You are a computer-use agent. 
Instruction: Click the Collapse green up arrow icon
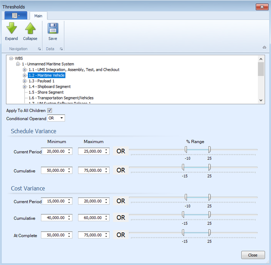pyautogui.click(x=30, y=28)
